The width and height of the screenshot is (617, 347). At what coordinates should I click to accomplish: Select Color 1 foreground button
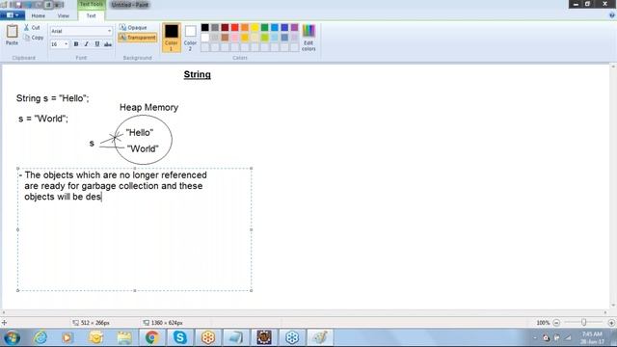(x=172, y=38)
